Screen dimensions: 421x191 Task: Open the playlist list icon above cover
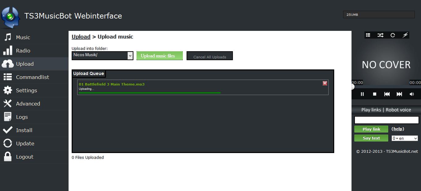tap(368, 35)
